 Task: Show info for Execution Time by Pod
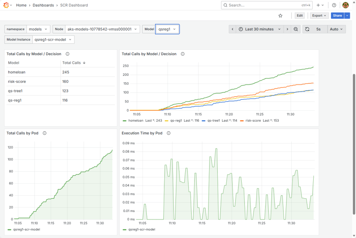pos(169,133)
